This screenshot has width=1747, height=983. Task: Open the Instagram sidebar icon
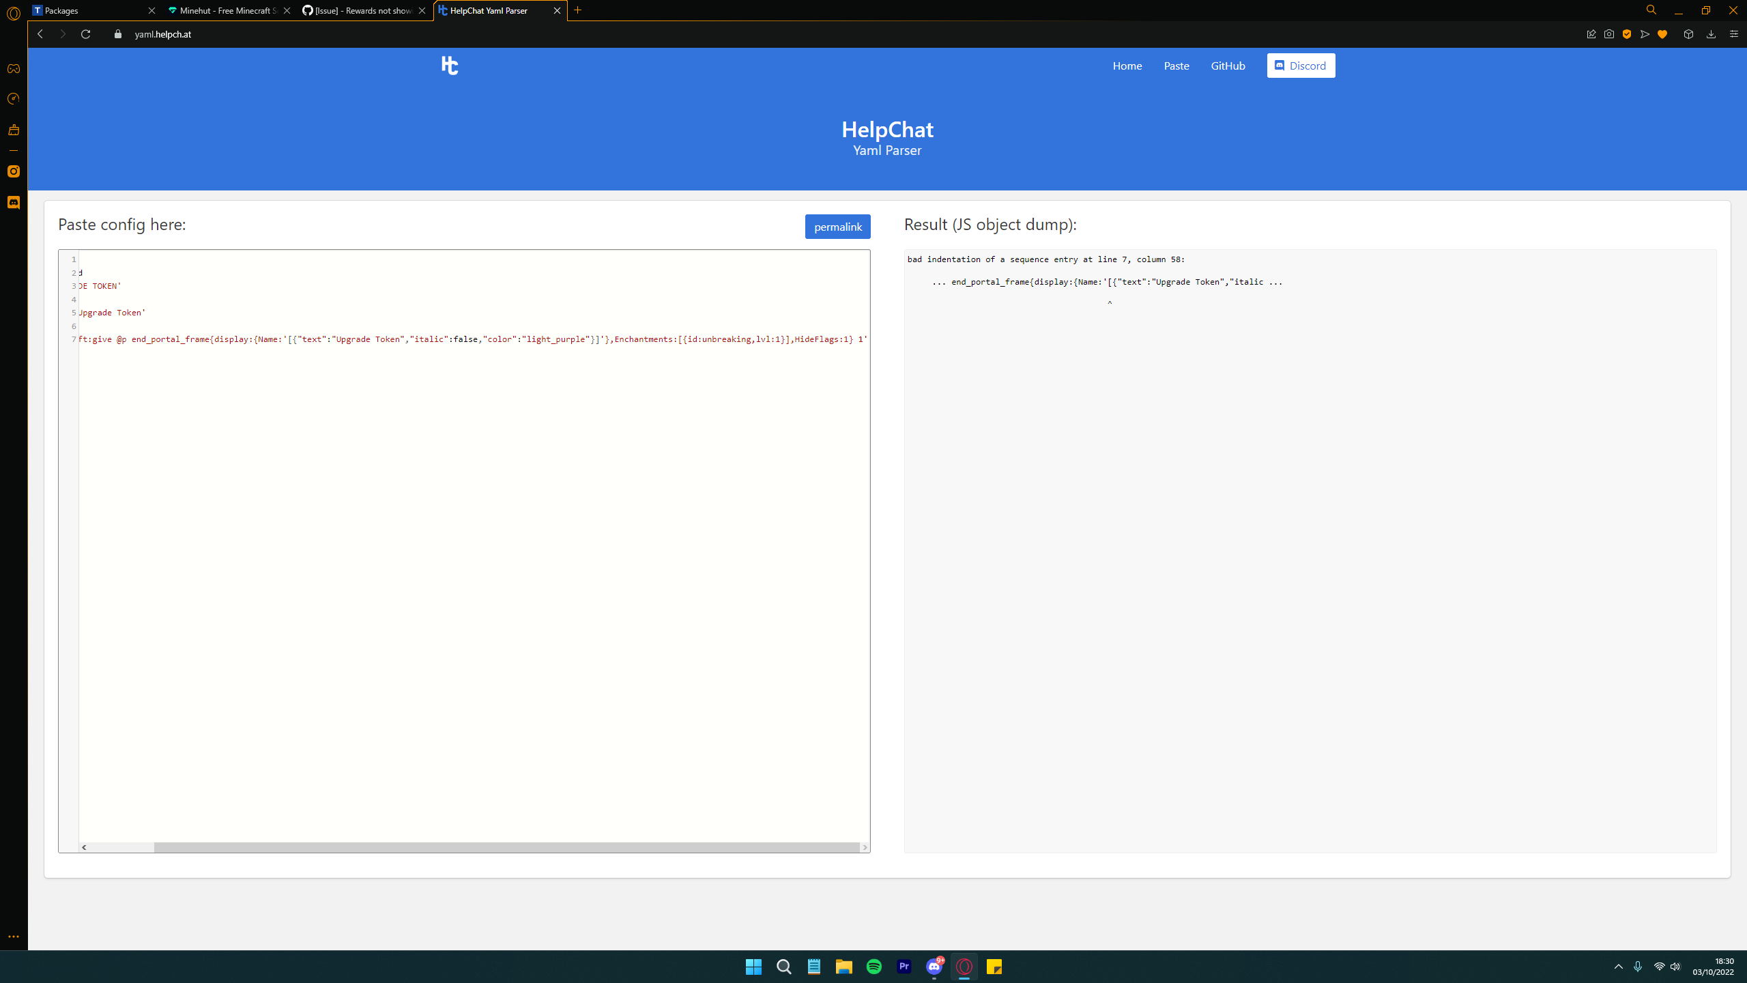click(14, 171)
